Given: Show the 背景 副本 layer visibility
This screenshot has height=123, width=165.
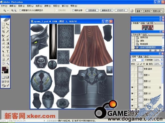Looking at the screenshot, I should tap(132, 69).
